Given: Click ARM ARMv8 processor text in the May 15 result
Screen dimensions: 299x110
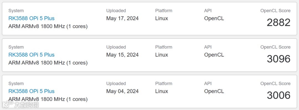Looking at the screenshot, I should point(48,63).
